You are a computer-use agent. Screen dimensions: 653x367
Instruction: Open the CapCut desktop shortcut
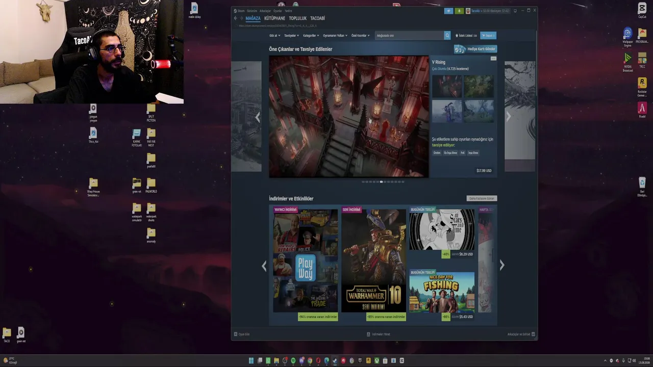[x=642, y=10]
